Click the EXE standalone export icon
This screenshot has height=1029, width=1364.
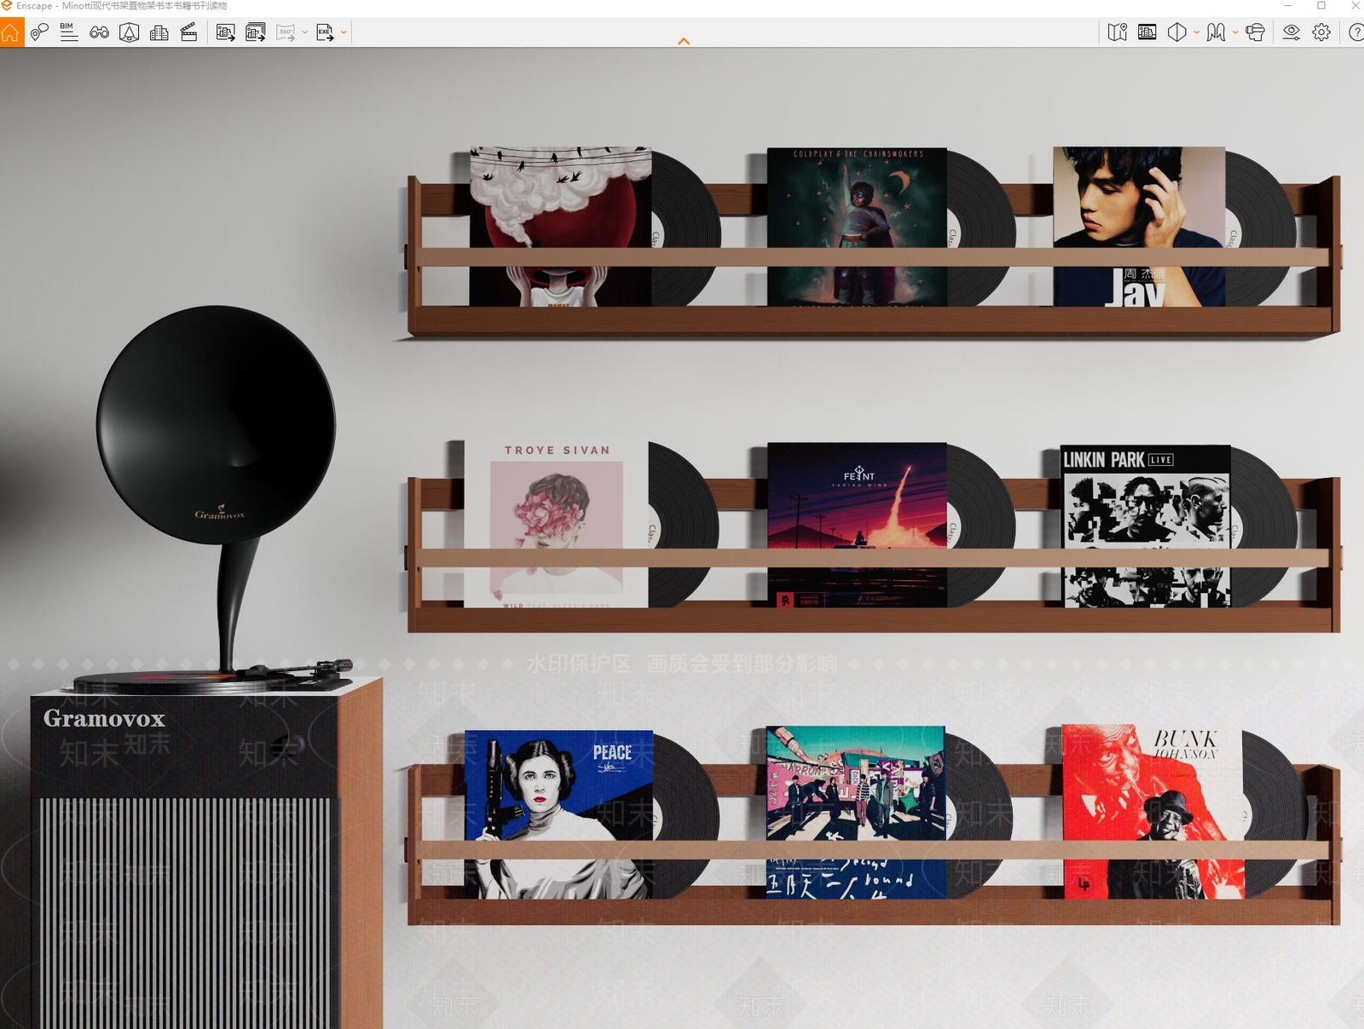pyautogui.click(x=325, y=32)
